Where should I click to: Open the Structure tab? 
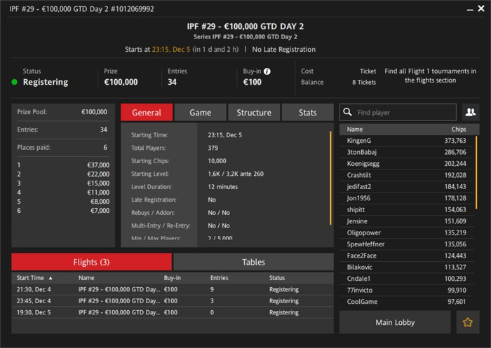(254, 112)
